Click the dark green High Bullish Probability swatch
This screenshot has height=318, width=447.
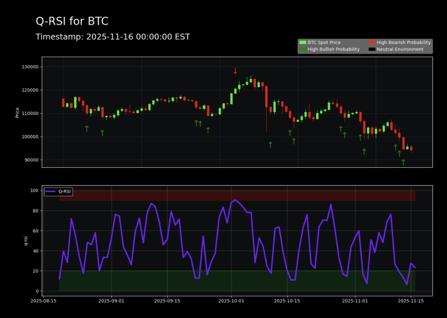click(x=303, y=49)
